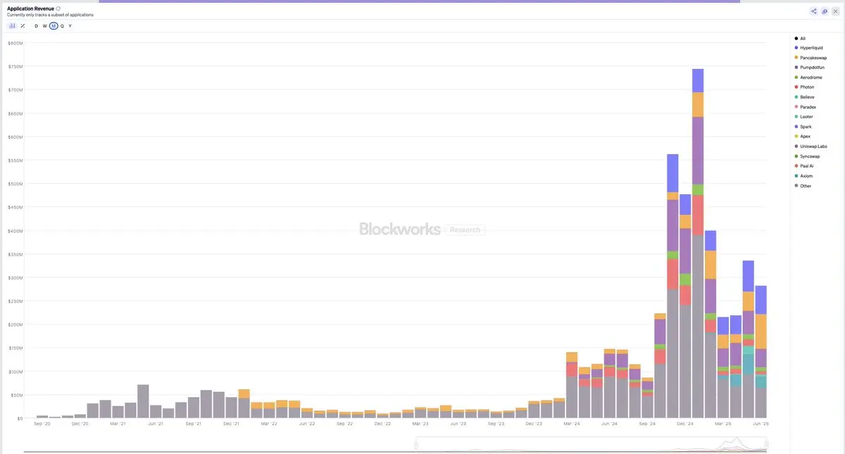Click the $800M y-axis label
The width and height of the screenshot is (845, 454).
coord(14,43)
